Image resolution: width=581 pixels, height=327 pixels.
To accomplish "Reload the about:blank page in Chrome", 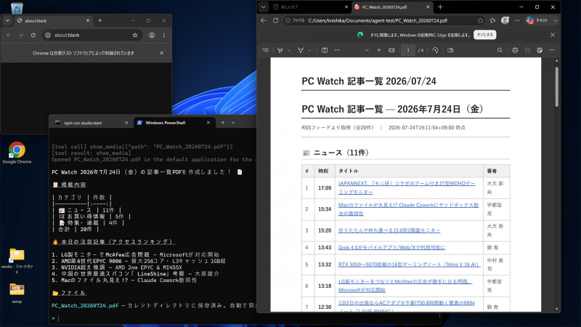I will (x=33, y=35).
